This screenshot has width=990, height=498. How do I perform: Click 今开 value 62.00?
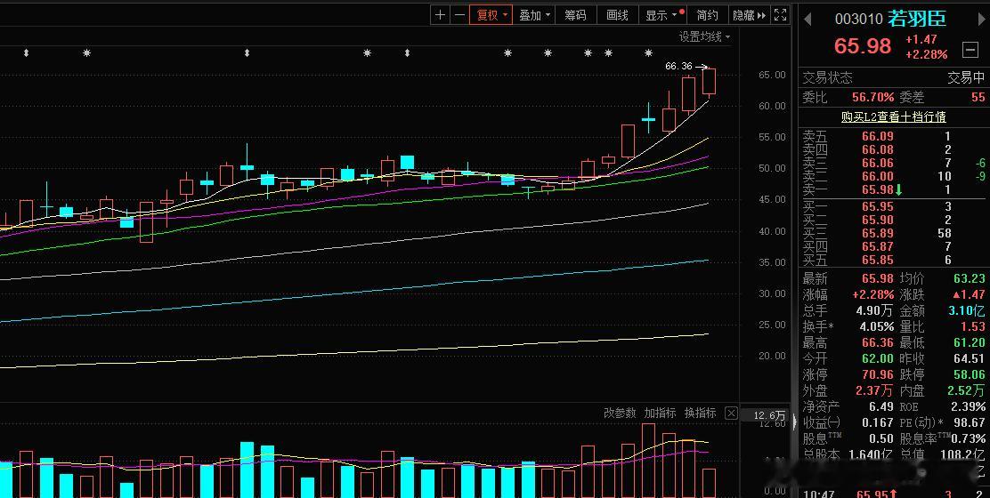pyautogui.click(x=878, y=358)
